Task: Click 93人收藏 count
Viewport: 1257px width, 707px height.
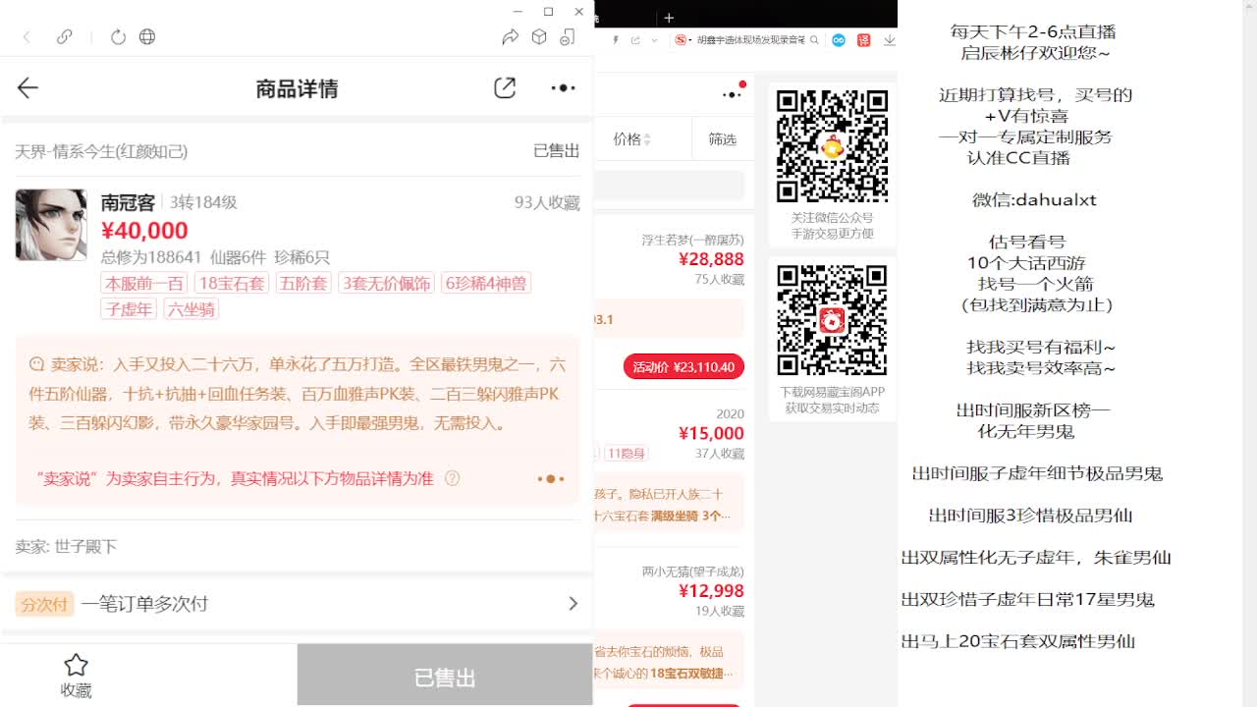Action: point(547,203)
